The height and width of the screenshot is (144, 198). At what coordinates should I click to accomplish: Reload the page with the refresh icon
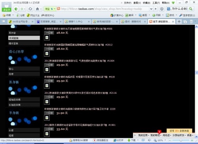(30, 9)
